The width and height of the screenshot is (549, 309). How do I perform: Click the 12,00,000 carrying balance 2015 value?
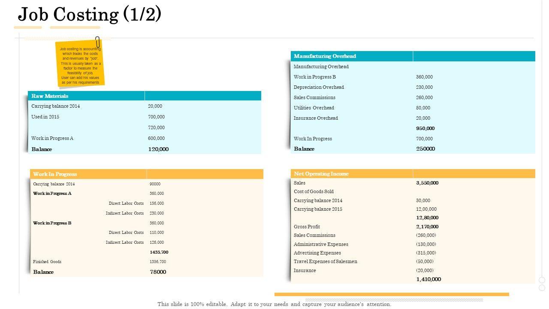pos(426,209)
